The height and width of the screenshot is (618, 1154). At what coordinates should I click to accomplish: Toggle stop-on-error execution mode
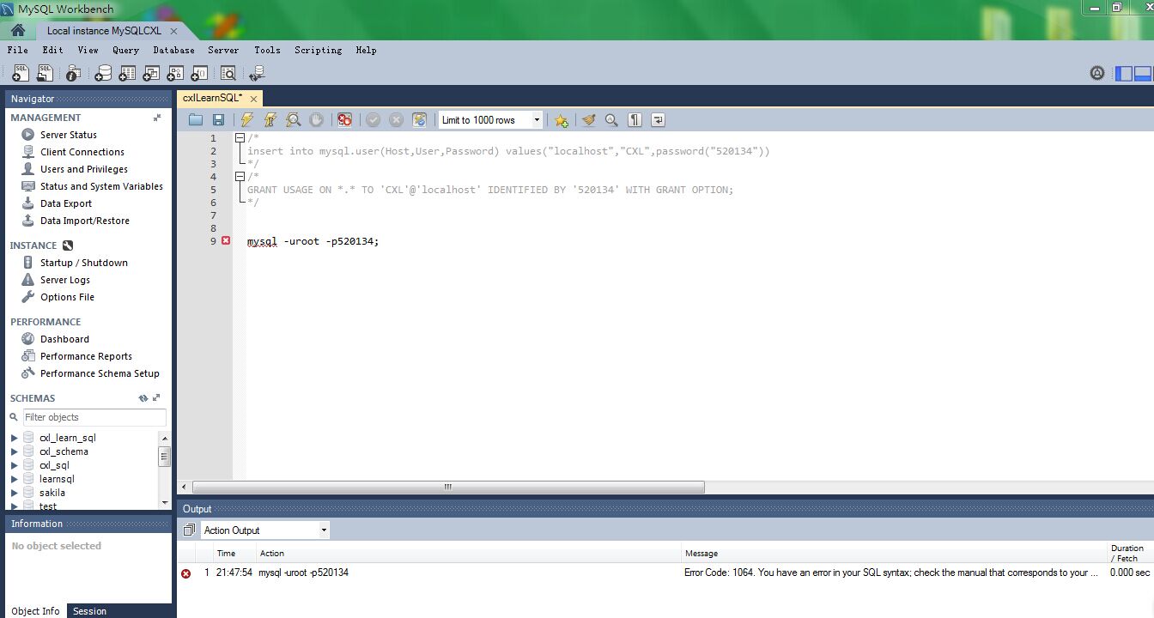(x=344, y=120)
